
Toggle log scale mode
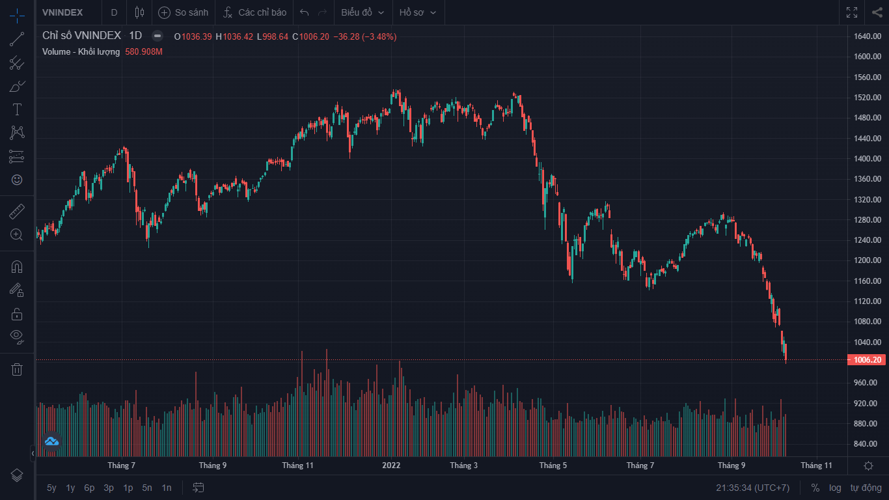coord(835,488)
